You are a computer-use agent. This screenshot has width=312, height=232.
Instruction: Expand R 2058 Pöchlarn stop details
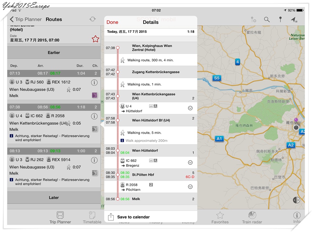click(x=190, y=187)
